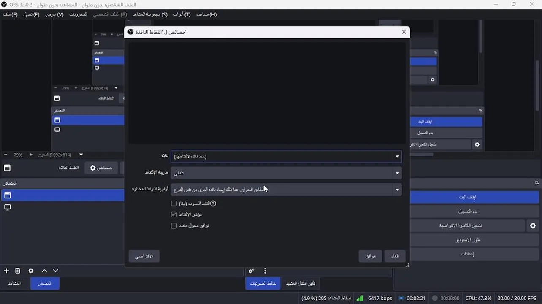Open the preview scaling dropdown arrow
The height and width of the screenshot is (304, 542).
click(x=81, y=155)
